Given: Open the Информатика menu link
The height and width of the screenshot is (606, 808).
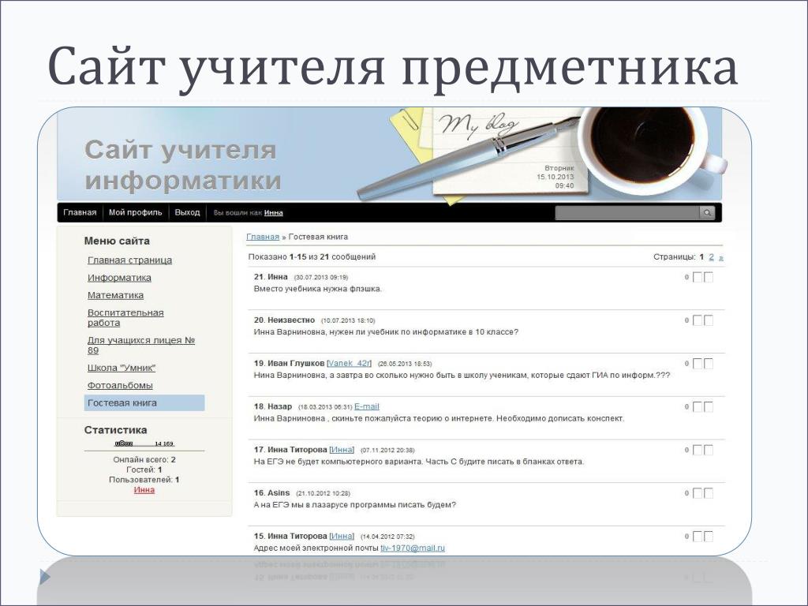Looking at the screenshot, I should point(120,278).
